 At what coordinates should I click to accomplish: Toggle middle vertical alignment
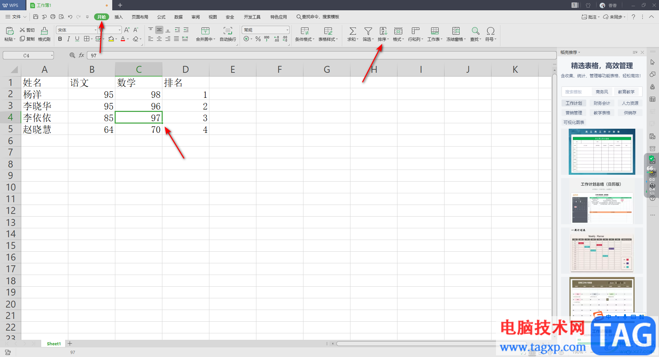click(x=159, y=30)
